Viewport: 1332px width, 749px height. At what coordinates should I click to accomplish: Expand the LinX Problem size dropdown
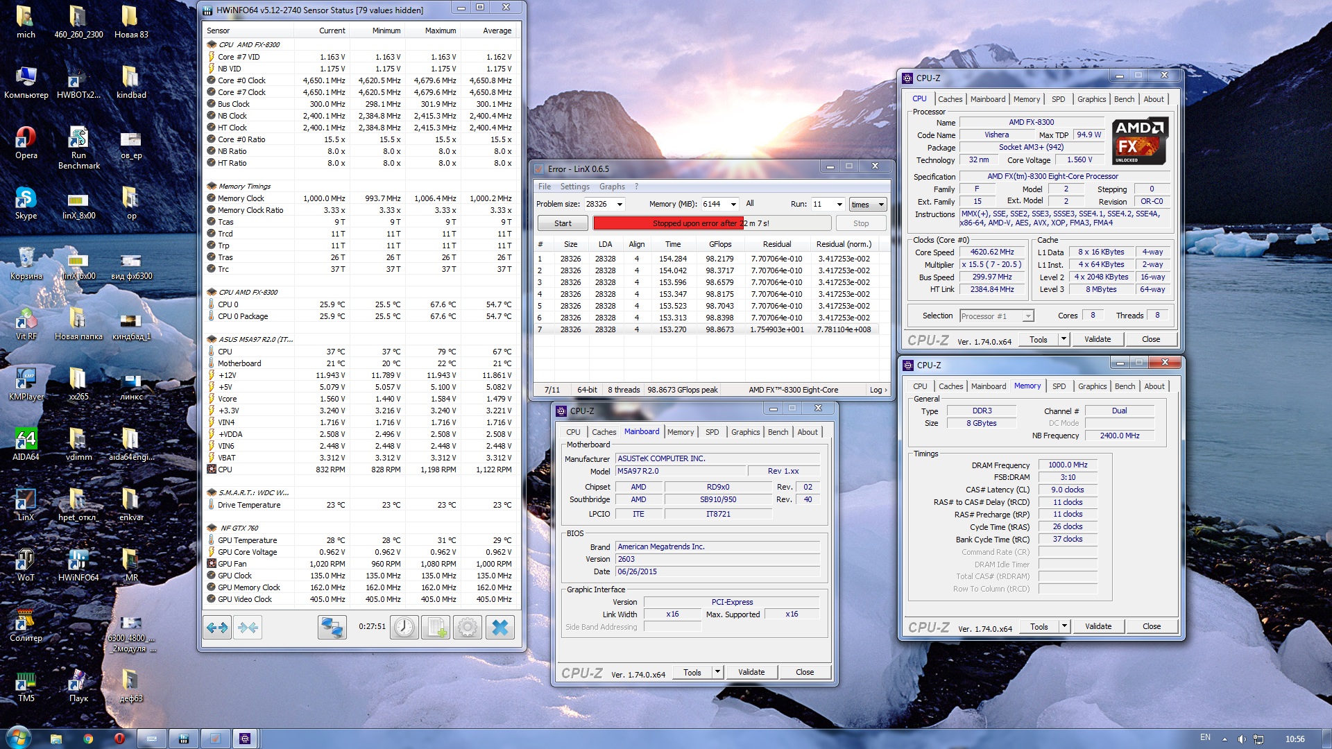620,205
